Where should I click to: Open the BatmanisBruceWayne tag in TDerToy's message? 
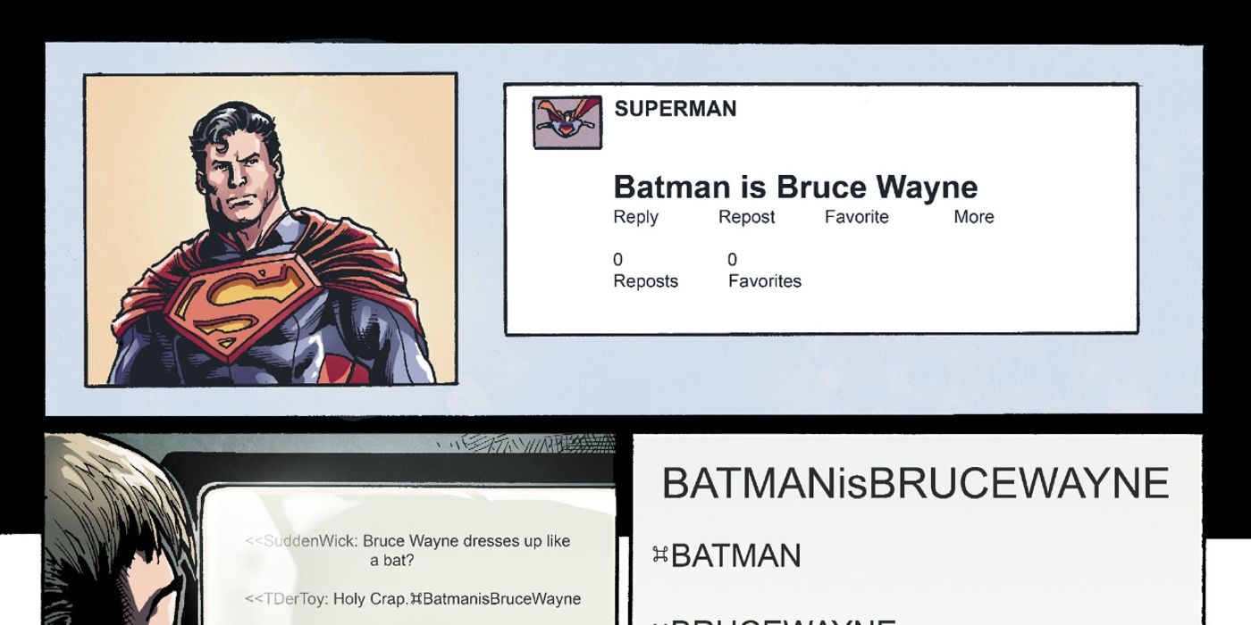(x=501, y=599)
